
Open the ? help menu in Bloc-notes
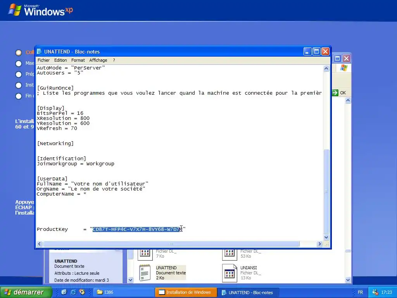114,60
